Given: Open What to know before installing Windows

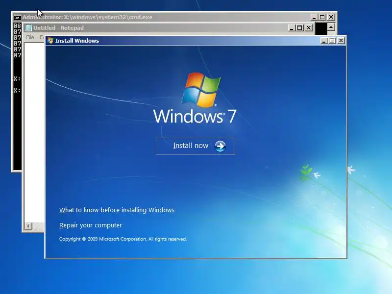Looking at the screenshot, I should click(117, 210).
